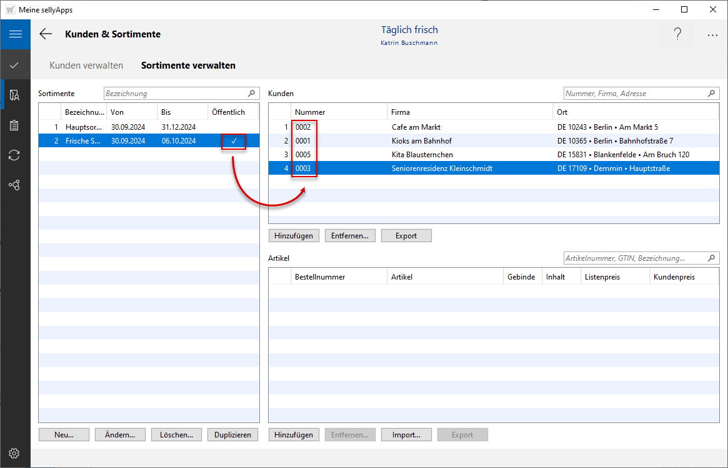Image resolution: width=728 pixels, height=468 pixels.
Task: Click the question mark help icon
Action: [x=677, y=35]
